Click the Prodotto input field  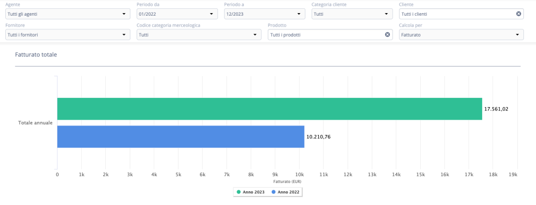click(330, 35)
